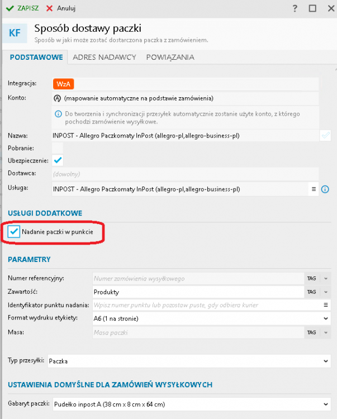This screenshot has width=337, height=419.
Task: Switch to the ADRES NADAWCY tab
Action: pyautogui.click(x=104, y=57)
